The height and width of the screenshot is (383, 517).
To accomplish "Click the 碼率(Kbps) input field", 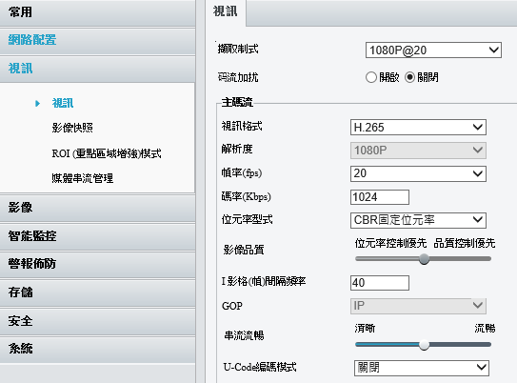I will [x=380, y=197].
